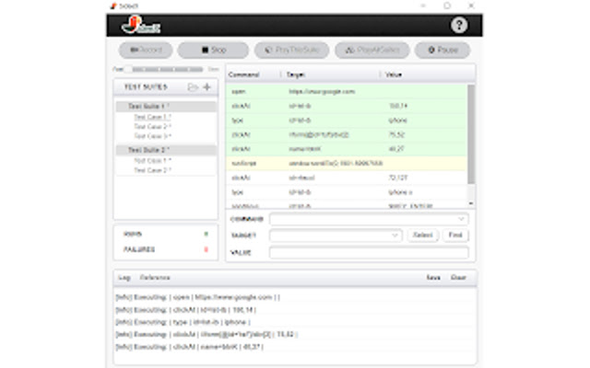Screen dimensions: 590x368
Task: Pause the running test
Action: (442, 50)
